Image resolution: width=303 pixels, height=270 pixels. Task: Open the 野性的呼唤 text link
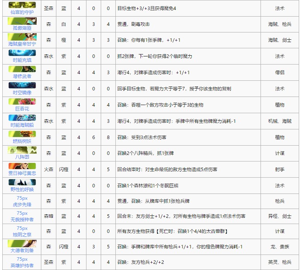click(22, 190)
